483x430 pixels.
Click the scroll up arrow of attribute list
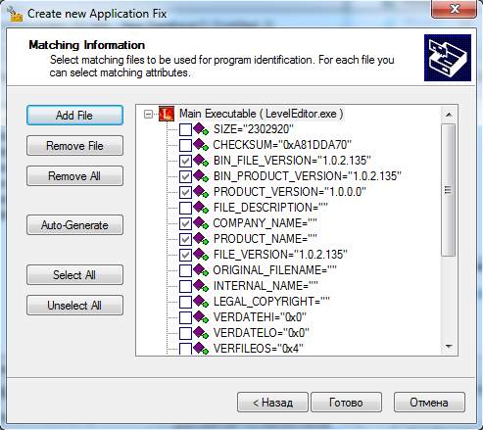[x=449, y=115]
